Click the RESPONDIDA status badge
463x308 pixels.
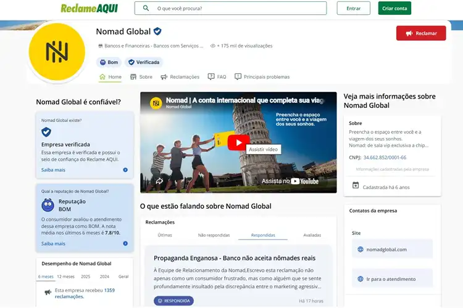click(173, 301)
